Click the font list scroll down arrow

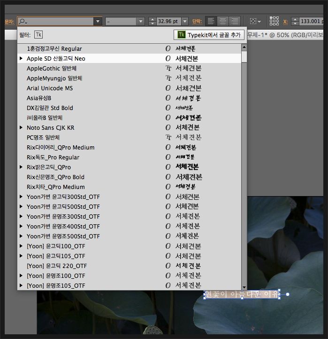pyautogui.click(x=244, y=287)
